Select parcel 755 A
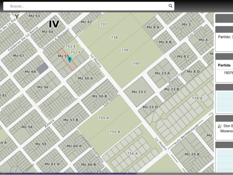The height and width of the screenshot is (175, 233). (x=103, y=118)
